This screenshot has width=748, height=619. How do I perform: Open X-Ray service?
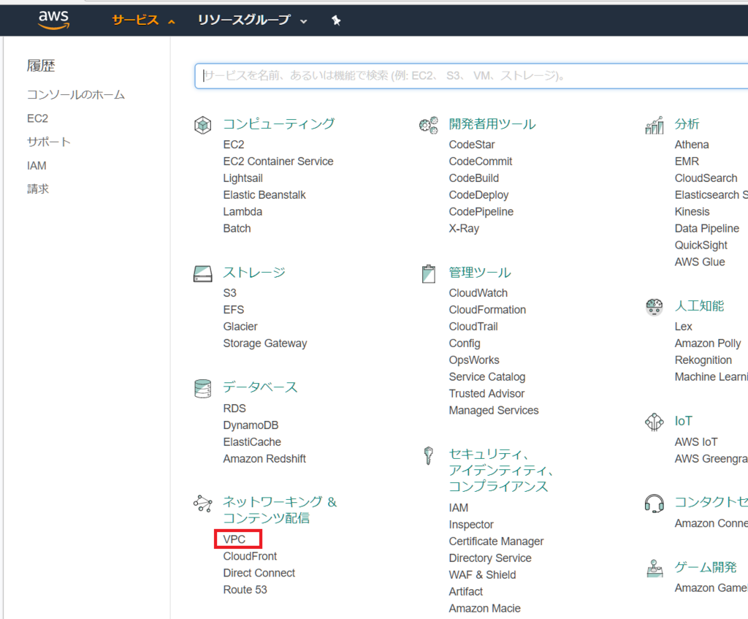pos(464,228)
